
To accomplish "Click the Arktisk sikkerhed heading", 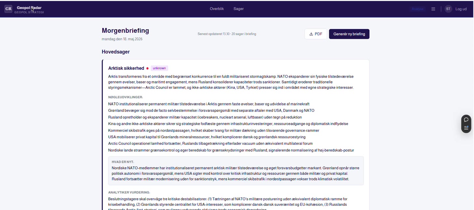I will pos(126,68).
